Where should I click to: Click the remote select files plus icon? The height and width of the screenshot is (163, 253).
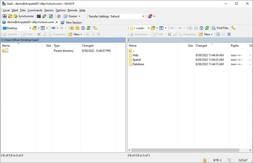(218, 34)
